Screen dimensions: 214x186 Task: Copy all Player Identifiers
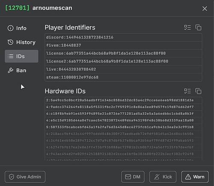(x=198, y=27)
